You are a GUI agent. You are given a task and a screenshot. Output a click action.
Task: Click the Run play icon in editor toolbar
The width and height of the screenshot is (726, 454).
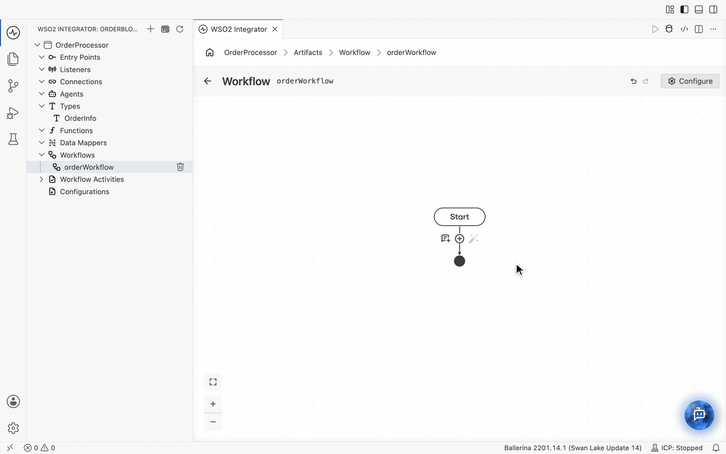point(655,29)
